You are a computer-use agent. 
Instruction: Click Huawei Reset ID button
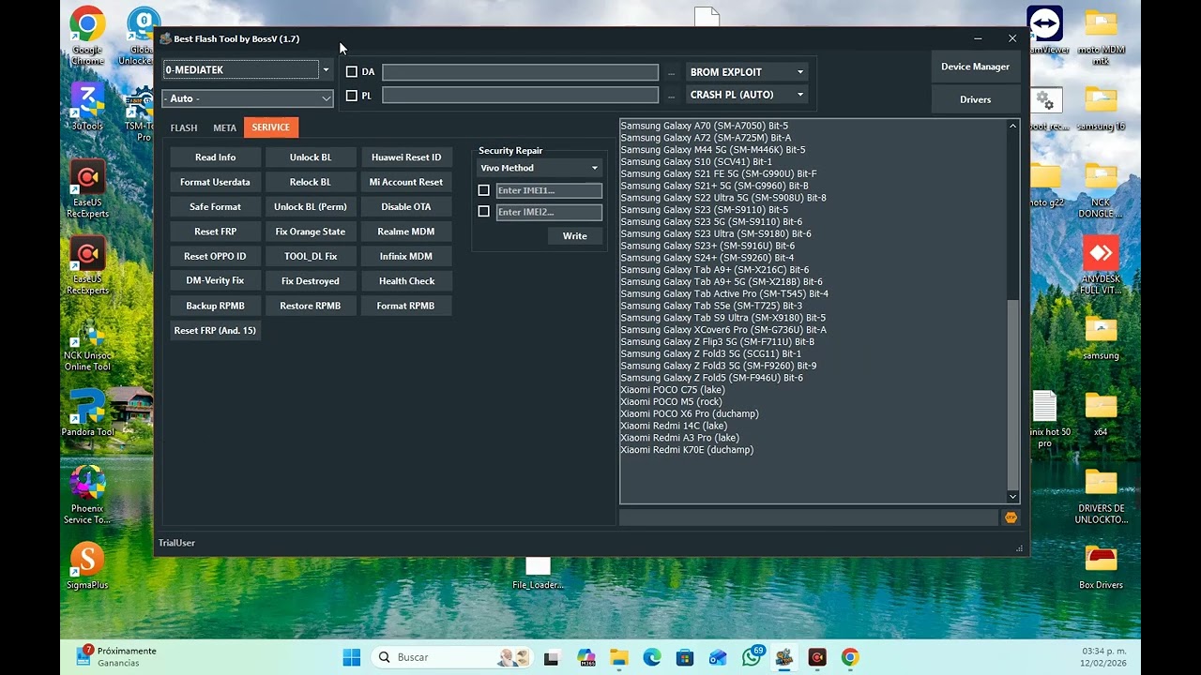click(x=406, y=157)
